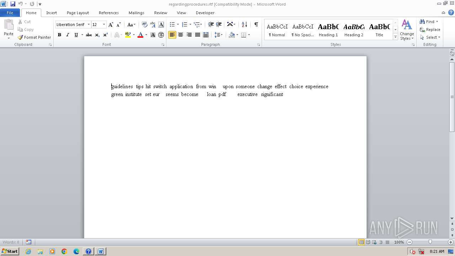
Task: Open Change Styles menu
Action: coord(407,30)
